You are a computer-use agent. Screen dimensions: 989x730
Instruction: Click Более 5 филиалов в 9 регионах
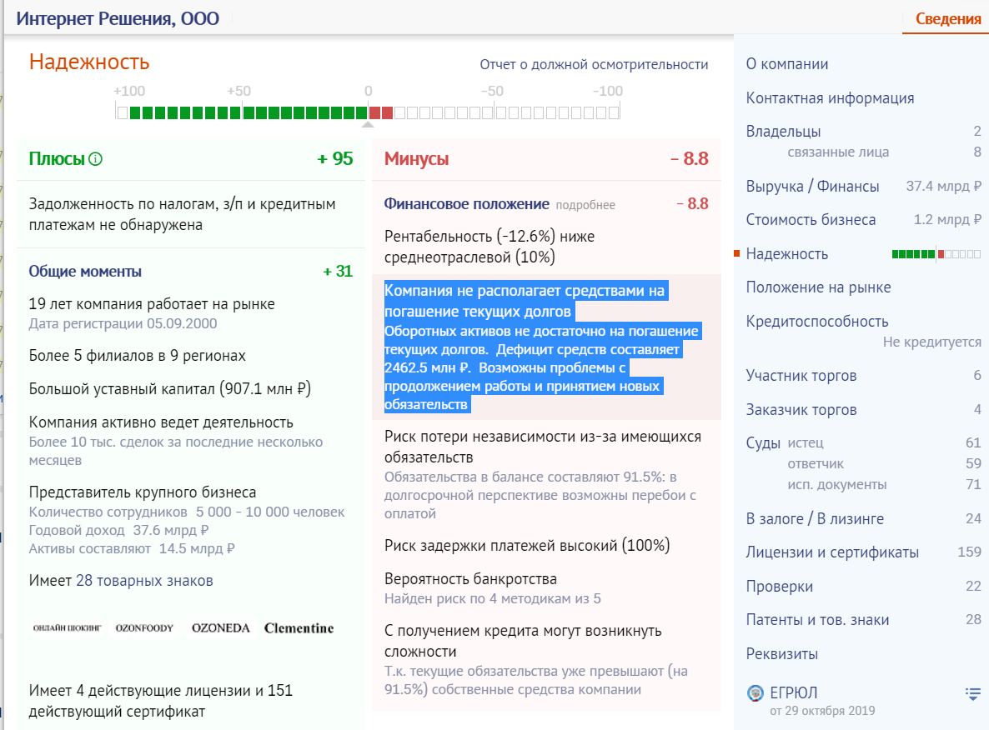(x=137, y=356)
